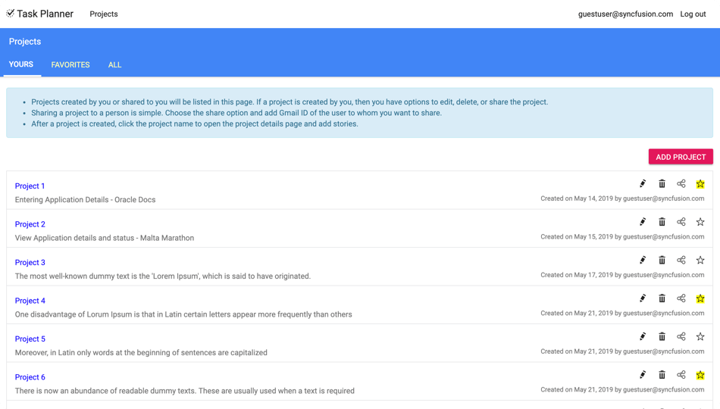Share Project 1 via share icon
The width and height of the screenshot is (720, 409).
[x=681, y=183]
